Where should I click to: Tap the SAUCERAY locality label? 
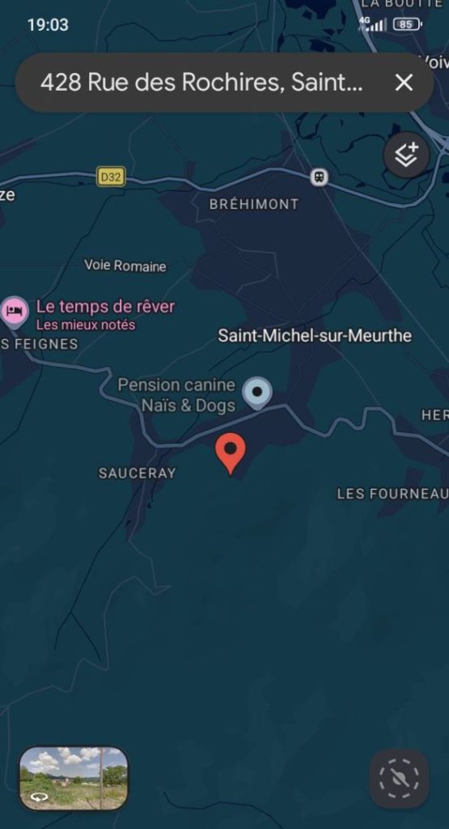coord(138,473)
